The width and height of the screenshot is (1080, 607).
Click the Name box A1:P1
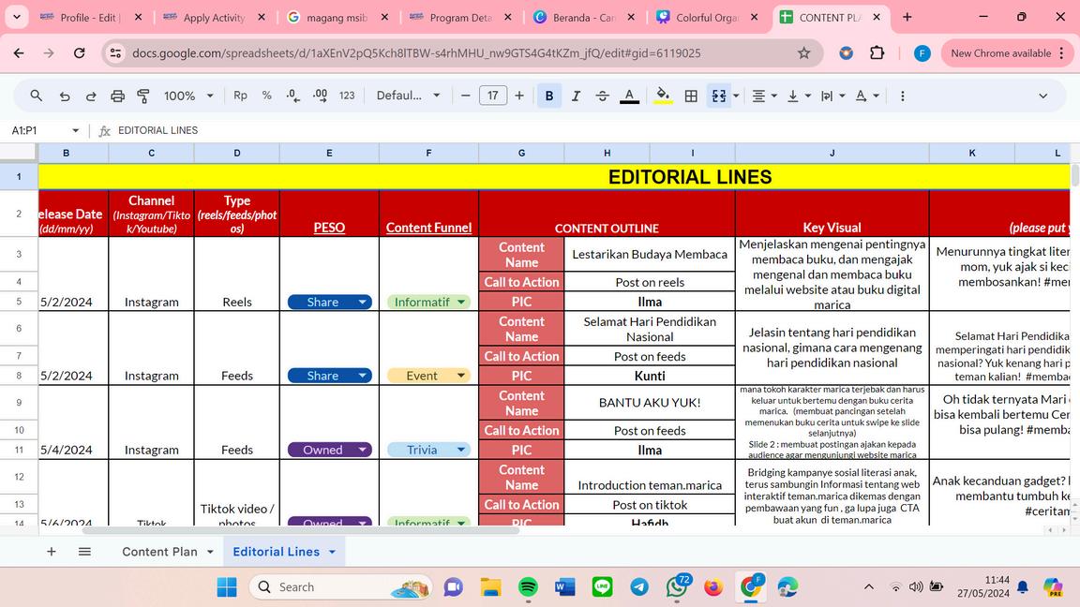[37, 130]
